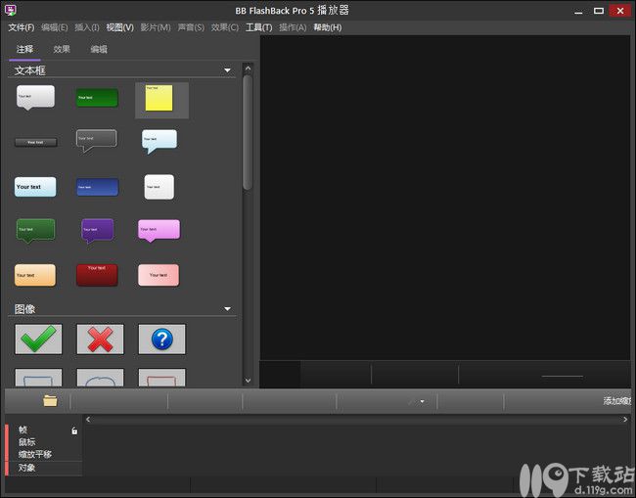The width and height of the screenshot is (636, 498).
Task: Pick the blue question mark image
Action: (x=161, y=340)
